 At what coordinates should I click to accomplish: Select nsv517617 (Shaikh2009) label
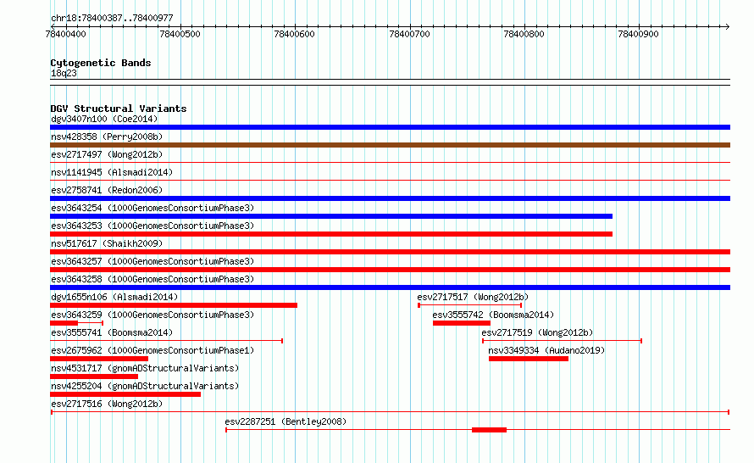107,243
